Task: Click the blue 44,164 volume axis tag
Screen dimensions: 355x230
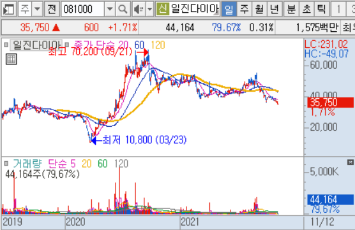Action: tap(330, 199)
